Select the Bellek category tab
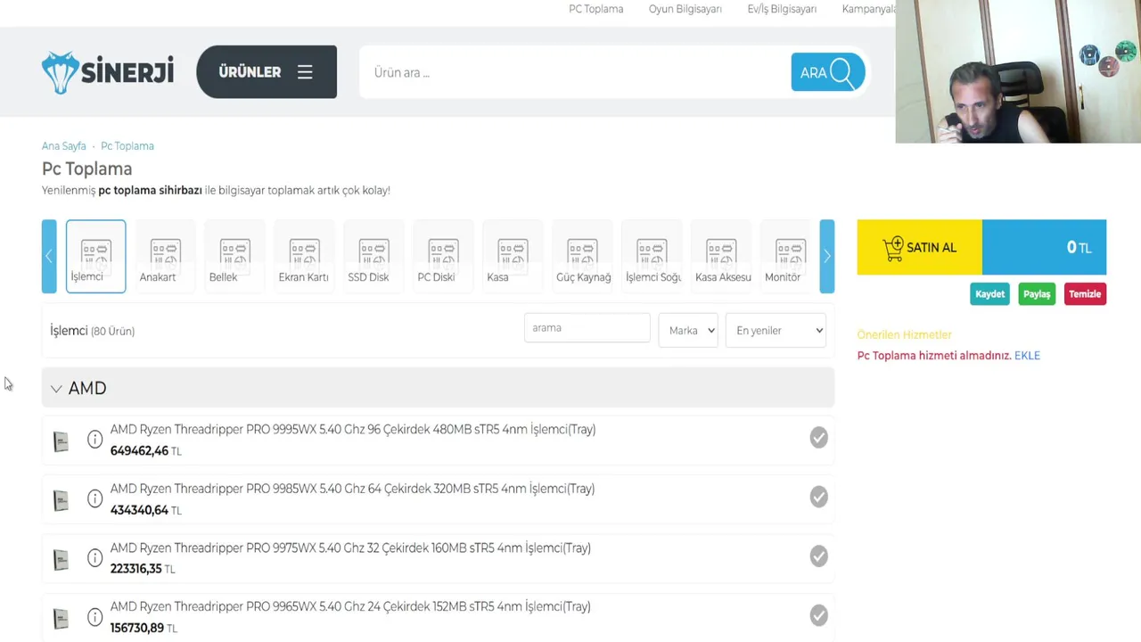1141x642 pixels. 234,258
